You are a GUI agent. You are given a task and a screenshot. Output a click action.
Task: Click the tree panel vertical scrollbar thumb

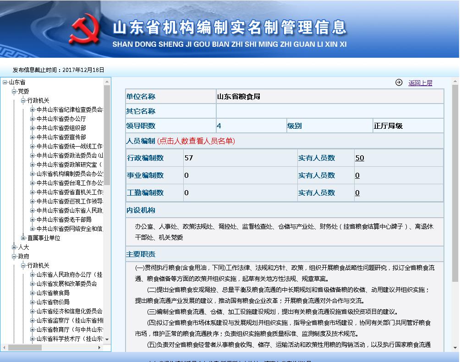point(107,135)
